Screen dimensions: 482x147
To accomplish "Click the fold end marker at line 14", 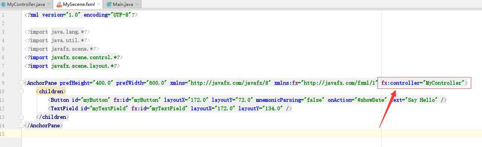I will (21, 126).
